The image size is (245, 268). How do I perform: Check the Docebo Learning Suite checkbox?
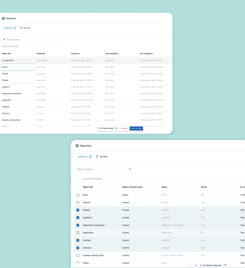pos(78,255)
